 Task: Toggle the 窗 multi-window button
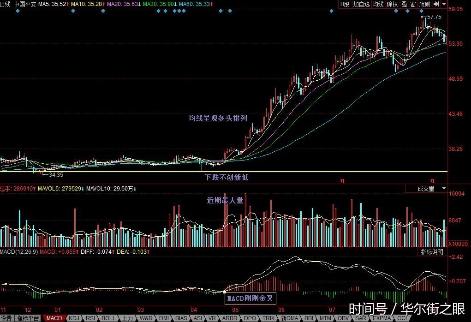tap(413, 4)
